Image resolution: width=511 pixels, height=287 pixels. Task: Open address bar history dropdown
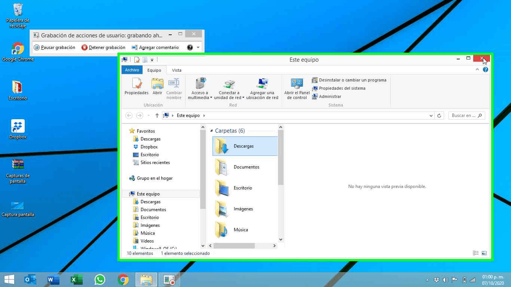click(431, 116)
